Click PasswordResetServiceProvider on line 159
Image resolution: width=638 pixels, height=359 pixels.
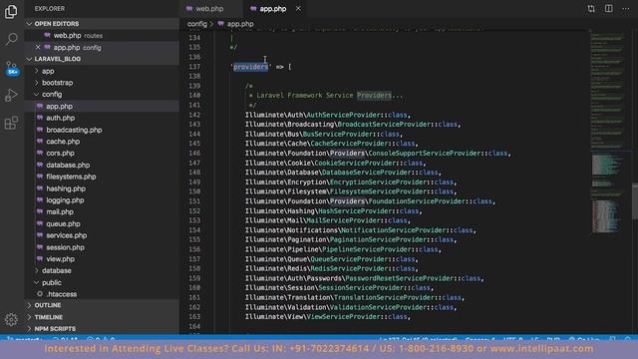coord(399,278)
